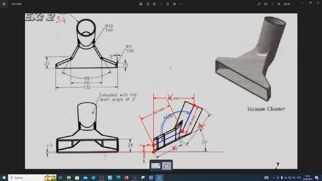Show hidden tray icons with the chevron
322x181 pixels.
pyautogui.click(x=274, y=177)
